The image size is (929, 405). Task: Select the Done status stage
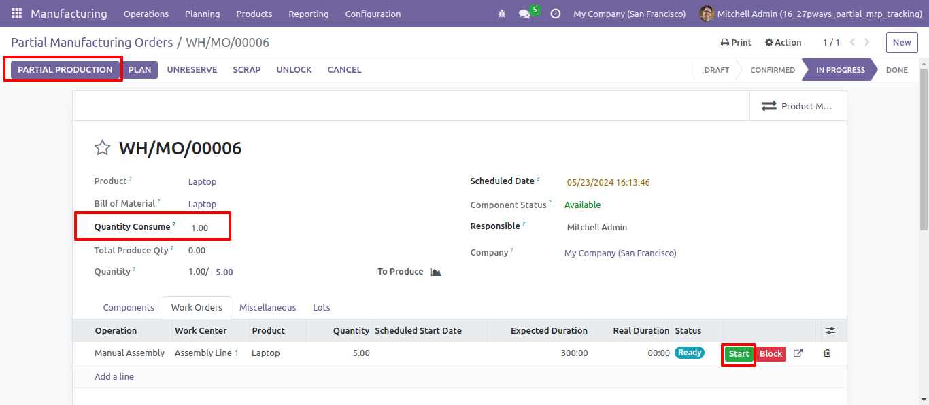pos(896,70)
